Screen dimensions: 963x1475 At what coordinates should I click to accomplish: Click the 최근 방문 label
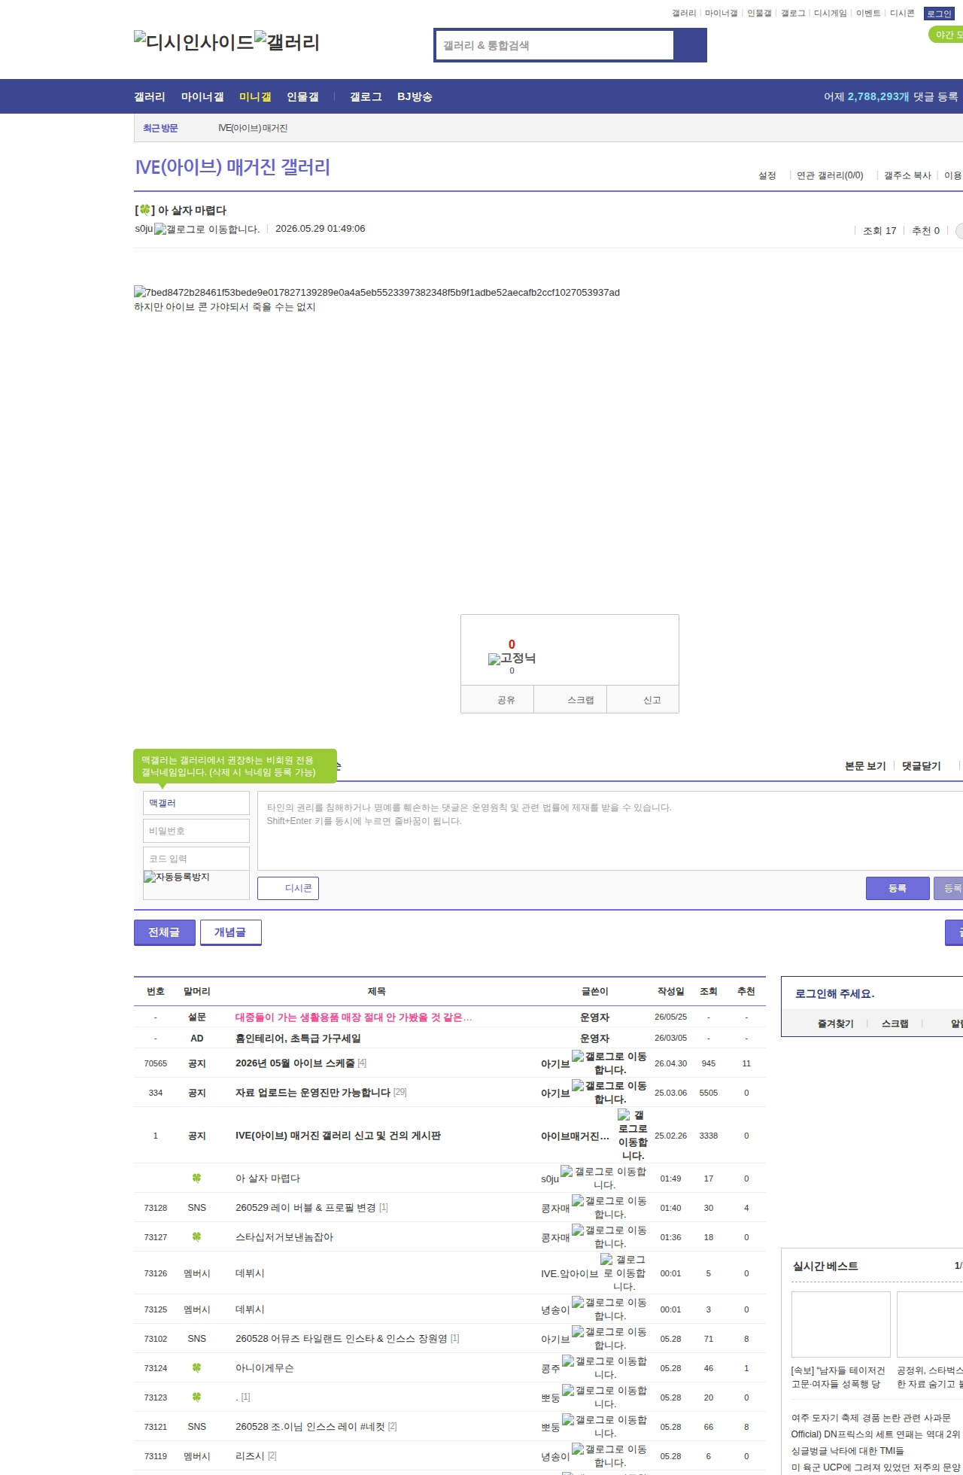[x=160, y=128]
